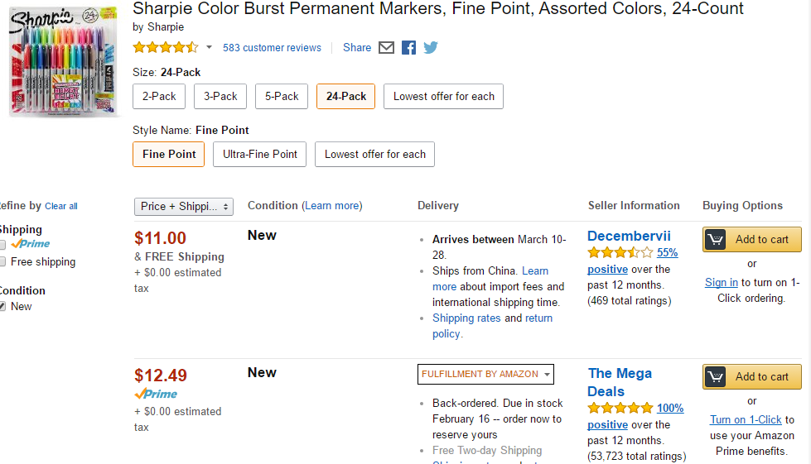811x464 pixels.
Task: Select the 2-Pack size option
Action: [159, 97]
